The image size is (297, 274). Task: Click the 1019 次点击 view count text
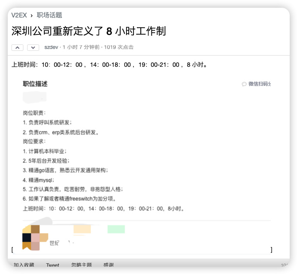(119, 47)
